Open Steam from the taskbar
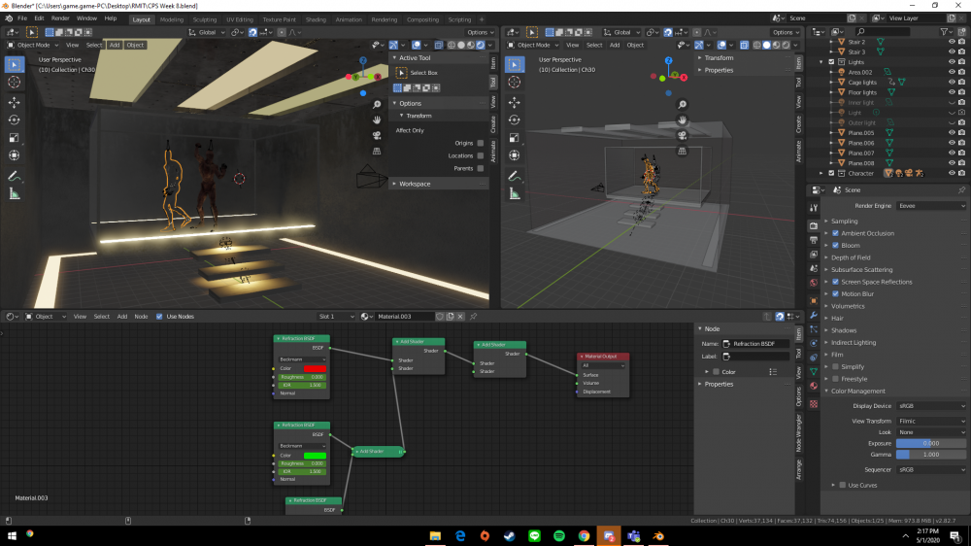The width and height of the screenshot is (971, 546). coord(509,536)
